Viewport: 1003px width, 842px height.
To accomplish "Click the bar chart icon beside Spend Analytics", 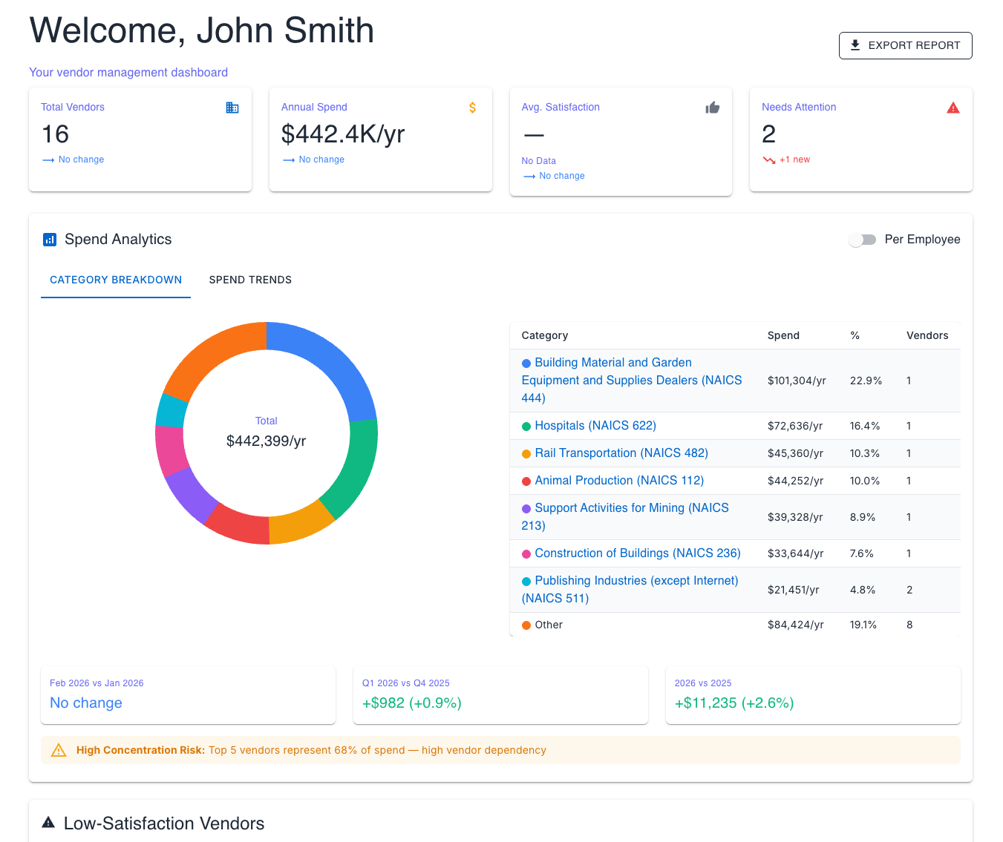I will pos(49,239).
